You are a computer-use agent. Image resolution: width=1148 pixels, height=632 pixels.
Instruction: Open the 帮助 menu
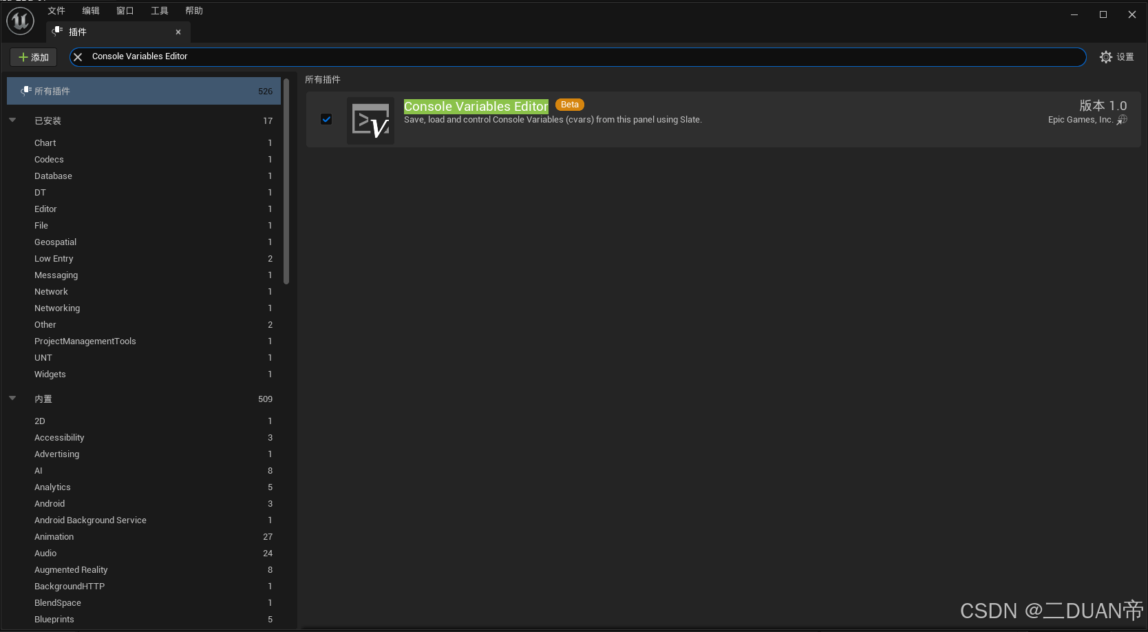tap(194, 10)
